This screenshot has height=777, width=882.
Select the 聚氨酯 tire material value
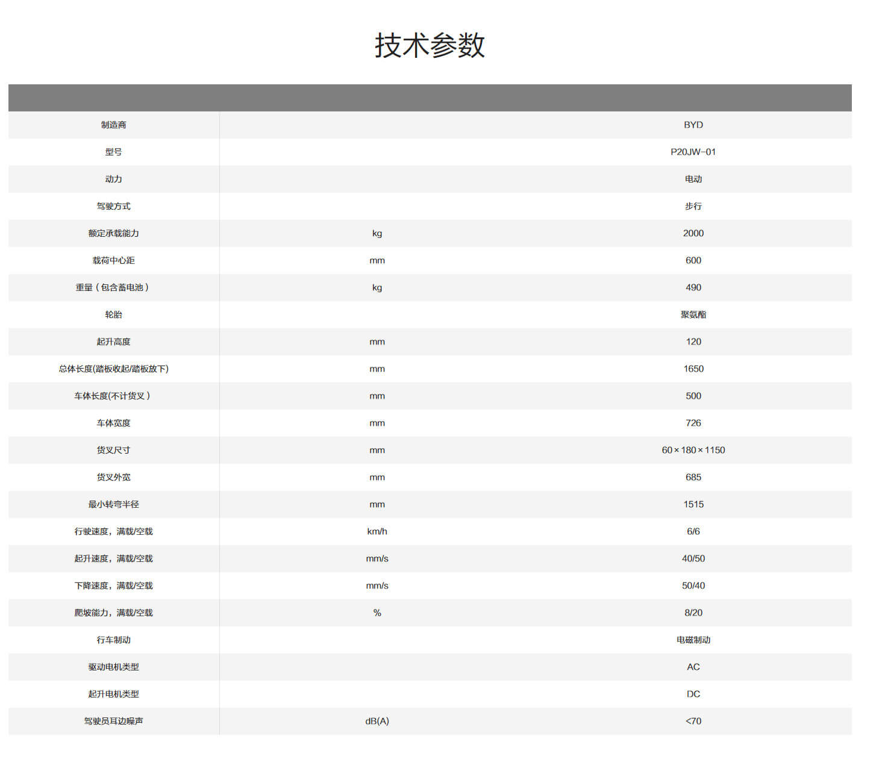pyautogui.click(x=693, y=314)
